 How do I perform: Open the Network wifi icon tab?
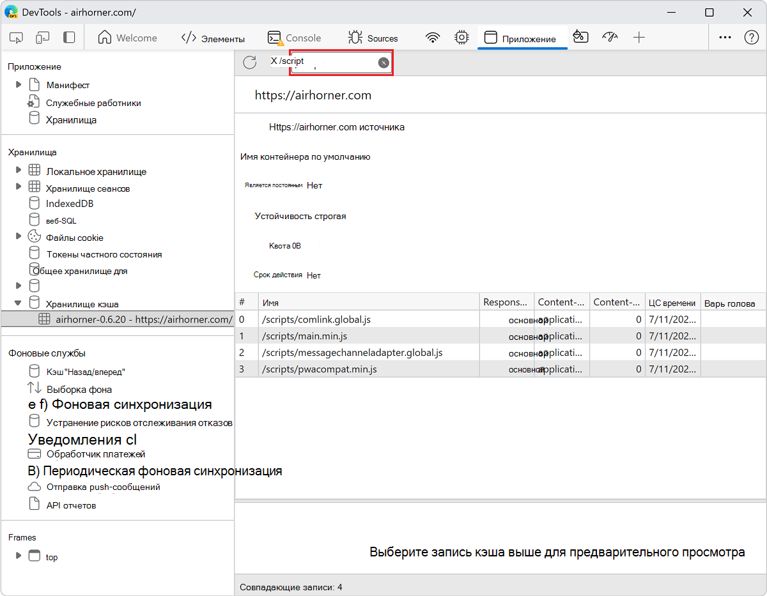click(433, 38)
